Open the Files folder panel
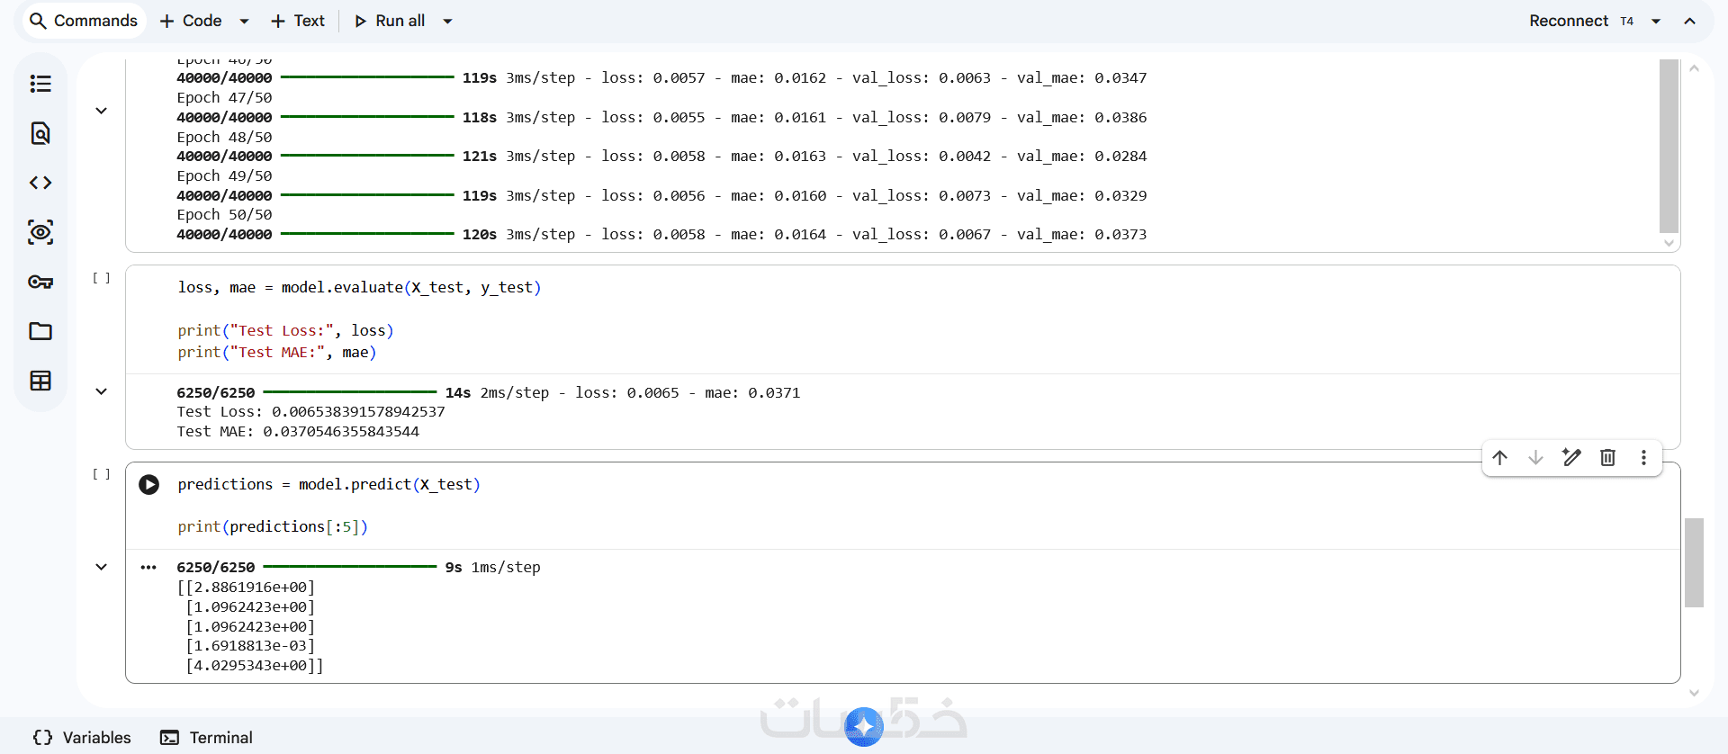The image size is (1728, 754). pos(40,331)
